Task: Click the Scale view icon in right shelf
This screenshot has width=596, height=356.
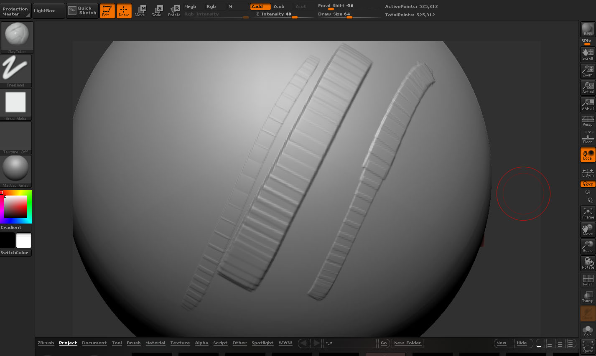Action: point(588,247)
